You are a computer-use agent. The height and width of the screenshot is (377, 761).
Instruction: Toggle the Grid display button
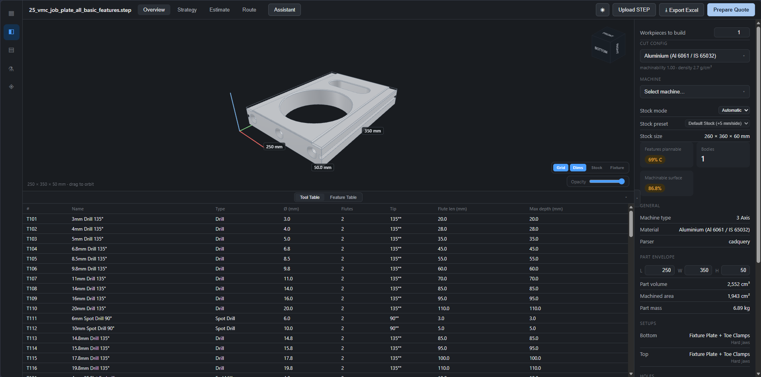point(560,168)
